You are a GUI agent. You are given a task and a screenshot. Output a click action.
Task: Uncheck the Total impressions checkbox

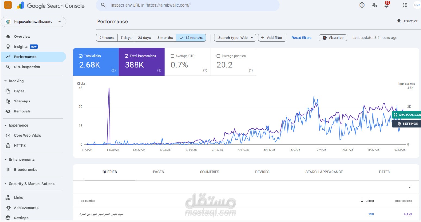click(126, 56)
